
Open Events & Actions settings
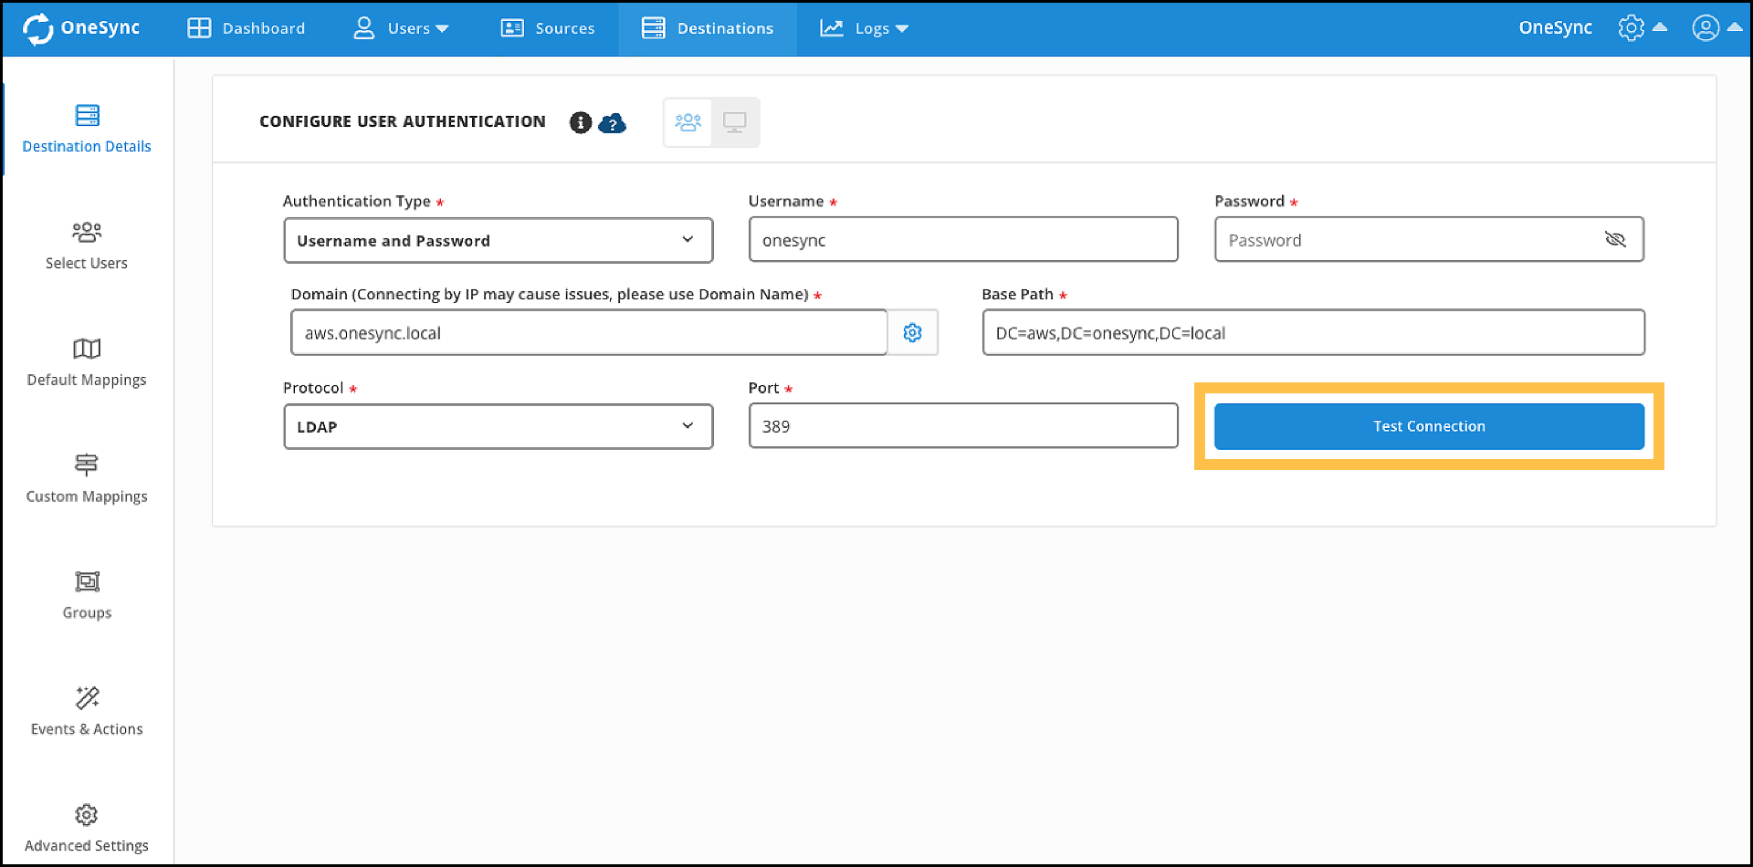pyautogui.click(x=87, y=711)
